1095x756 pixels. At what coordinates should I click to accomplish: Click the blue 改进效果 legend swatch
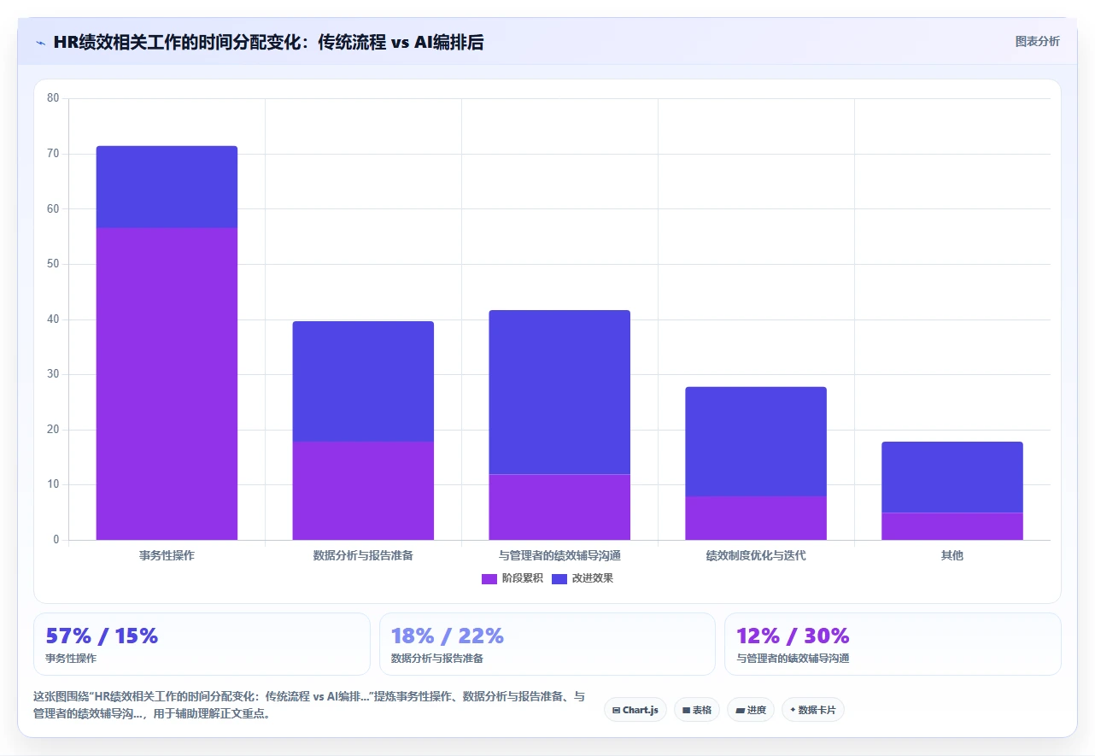coord(559,578)
